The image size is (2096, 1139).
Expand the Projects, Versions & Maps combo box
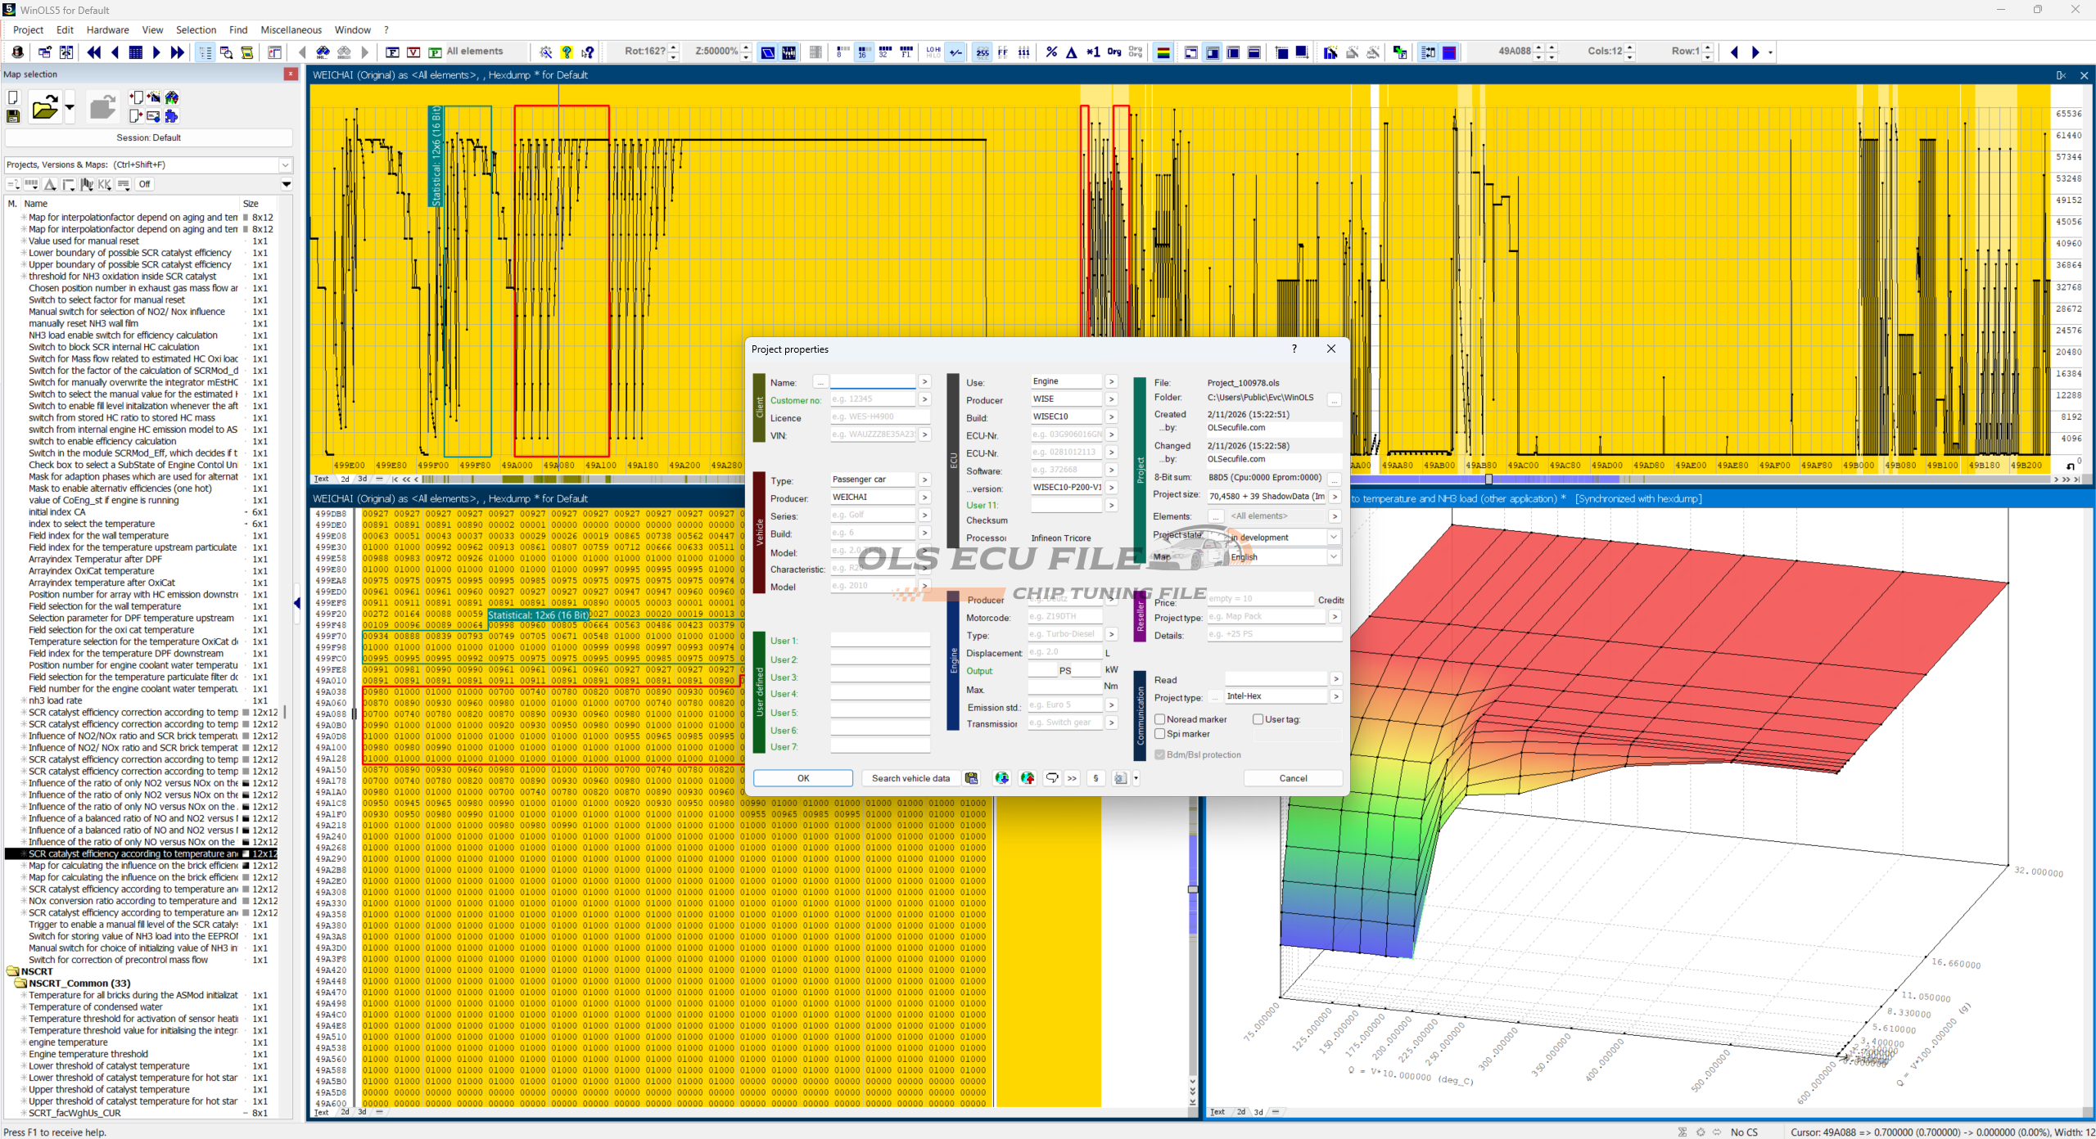[x=285, y=164]
